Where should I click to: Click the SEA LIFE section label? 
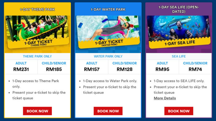[x=179, y=56]
